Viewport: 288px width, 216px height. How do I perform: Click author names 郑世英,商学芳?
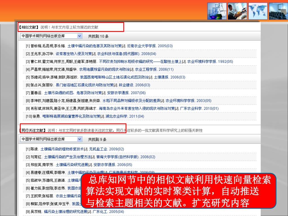point(42,165)
